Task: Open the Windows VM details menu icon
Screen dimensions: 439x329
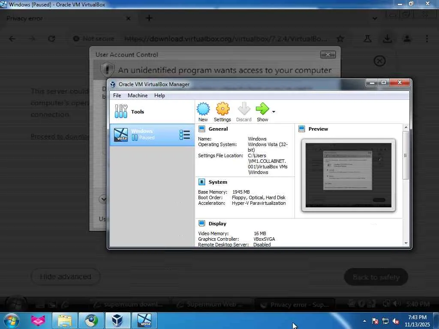Action: click(185, 135)
